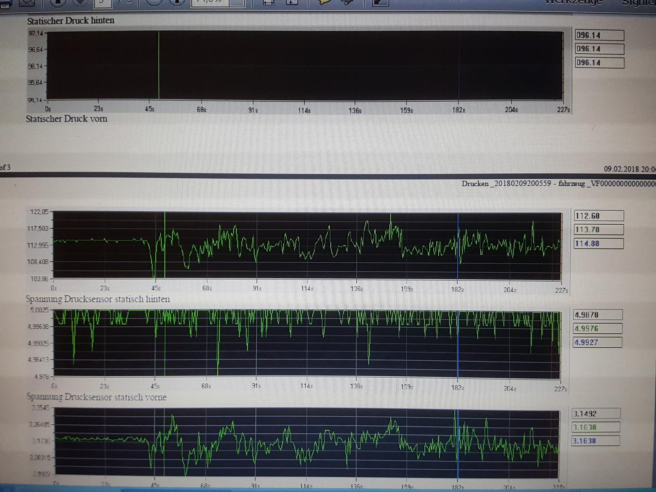
Task: Click 'Spannung Drucksensor statisch vorne' heading
Action: tap(96, 397)
